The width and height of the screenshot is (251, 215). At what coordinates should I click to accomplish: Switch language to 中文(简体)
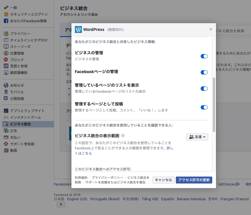coord(131,199)
